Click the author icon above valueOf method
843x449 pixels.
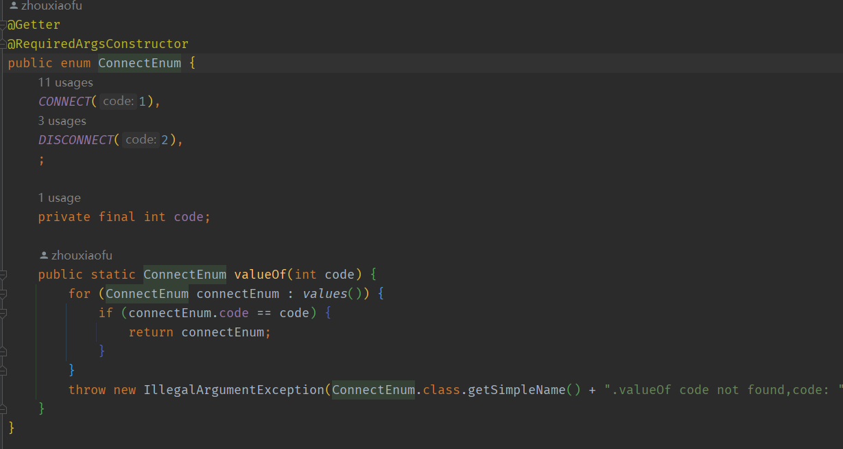coord(44,255)
